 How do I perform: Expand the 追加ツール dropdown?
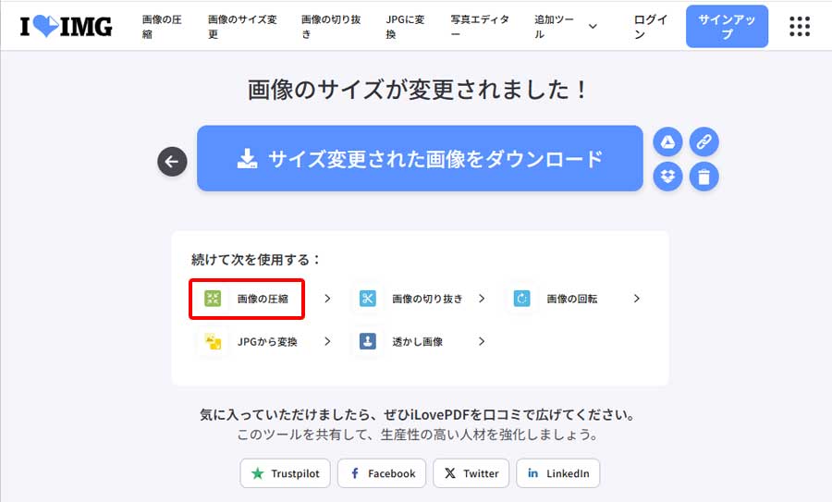pos(565,26)
